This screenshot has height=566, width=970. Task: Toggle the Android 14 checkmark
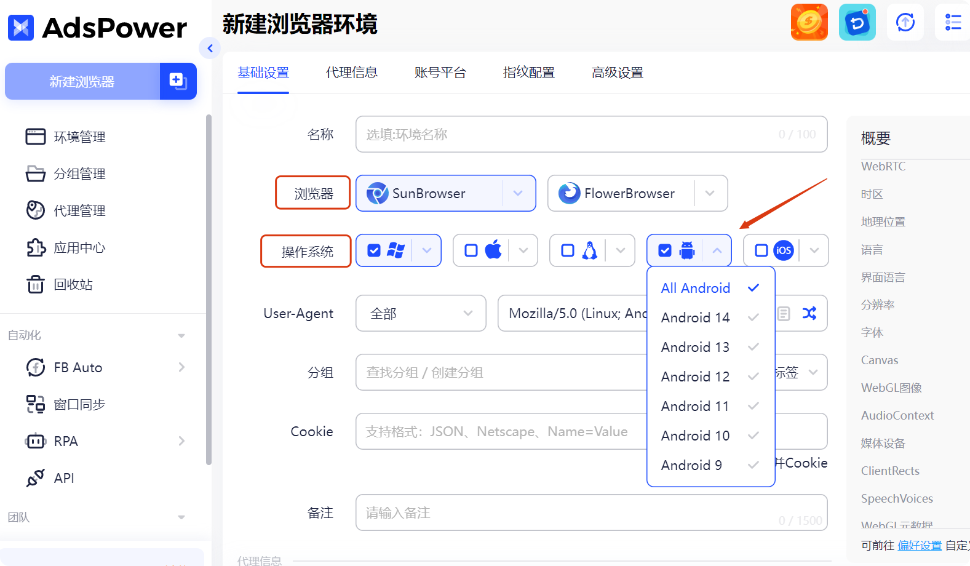click(753, 317)
